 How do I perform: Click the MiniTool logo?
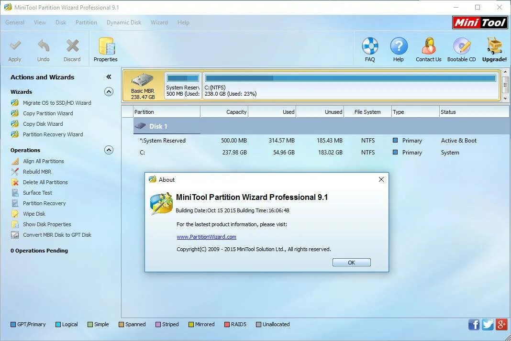[480, 22]
